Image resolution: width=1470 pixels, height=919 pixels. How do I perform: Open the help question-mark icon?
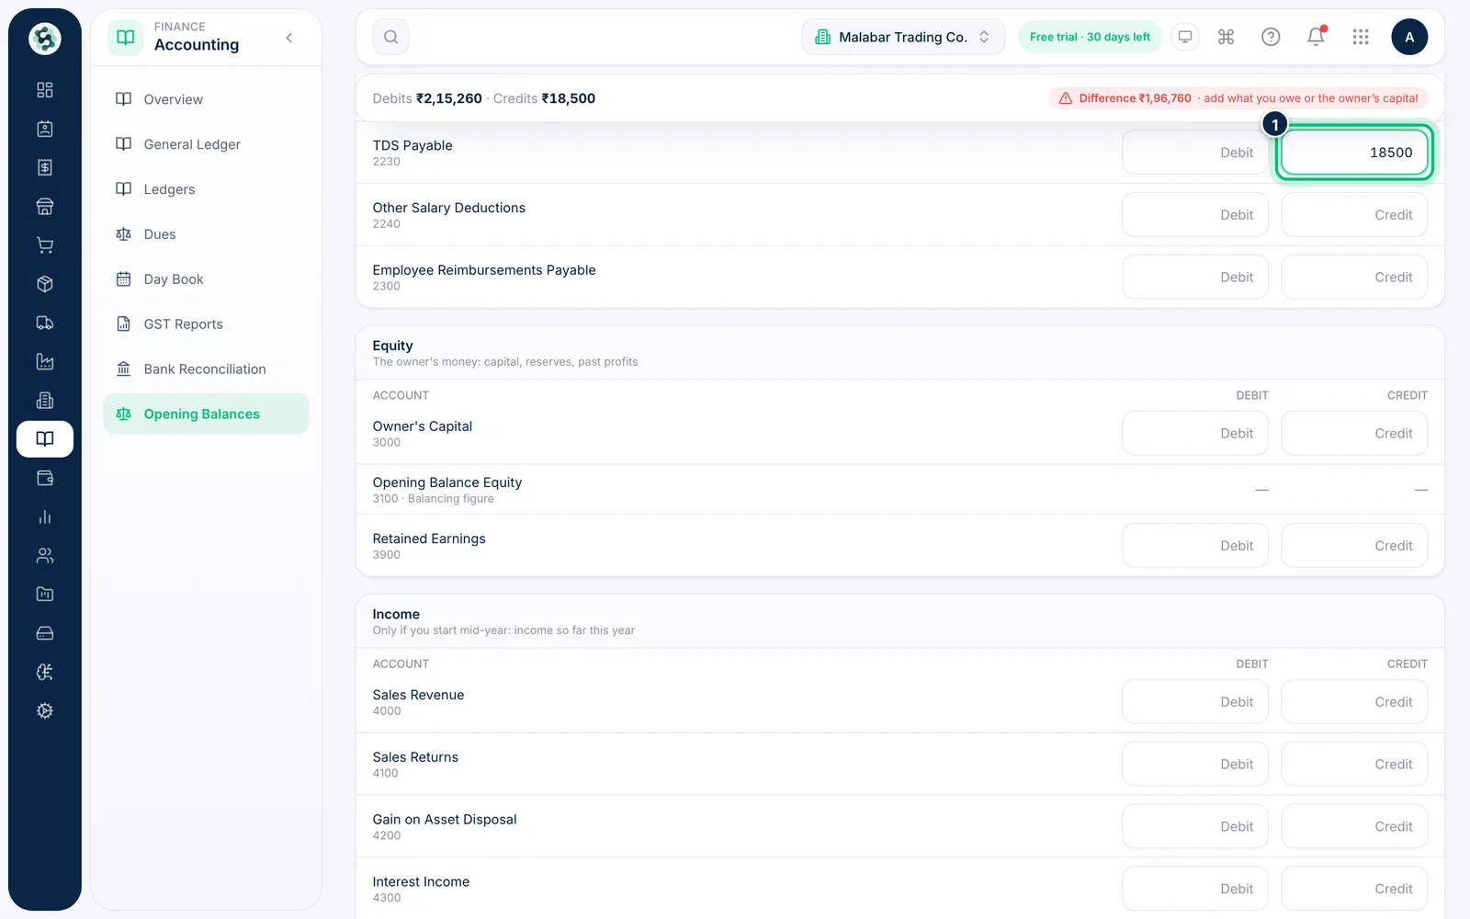pyautogui.click(x=1271, y=37)
